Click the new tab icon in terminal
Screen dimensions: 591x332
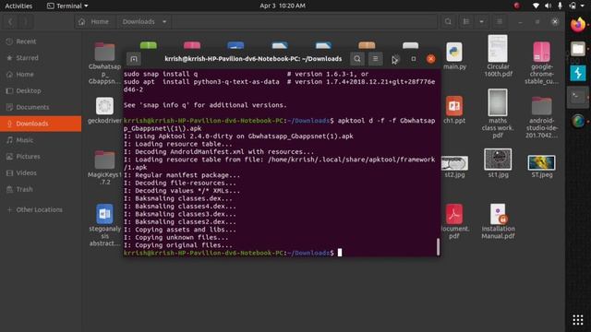pyautogui.click(x=134, y=59)
